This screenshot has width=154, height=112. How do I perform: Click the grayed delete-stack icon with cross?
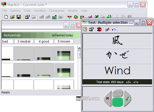tap(61, 17)
